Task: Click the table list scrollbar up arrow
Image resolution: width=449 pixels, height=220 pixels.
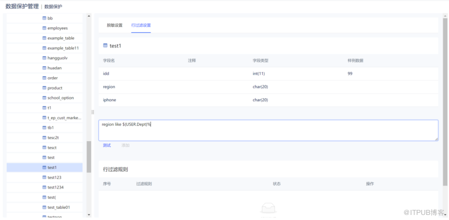Action: click(x=89, y=16)
